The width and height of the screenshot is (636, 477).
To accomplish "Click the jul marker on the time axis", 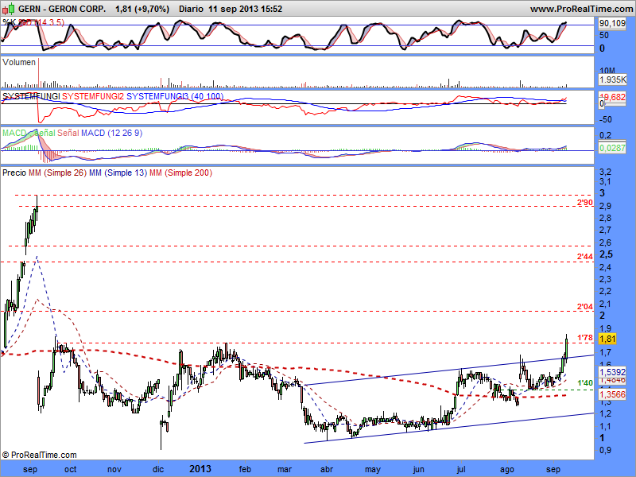I will (x=461, y=469).
